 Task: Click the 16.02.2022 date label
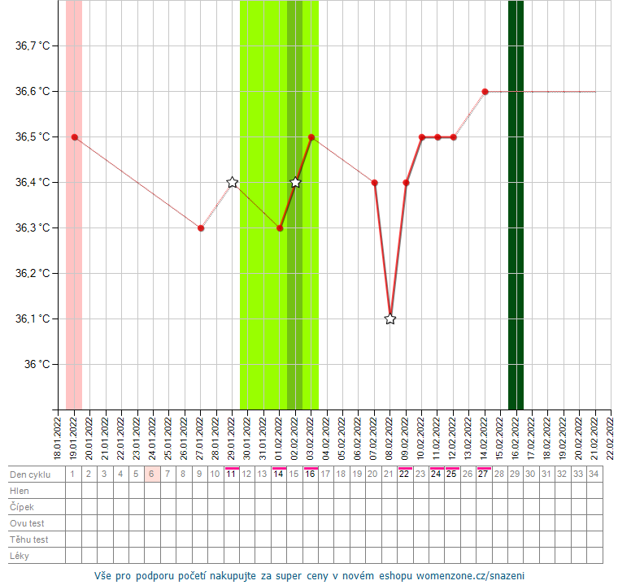(516, 439)
